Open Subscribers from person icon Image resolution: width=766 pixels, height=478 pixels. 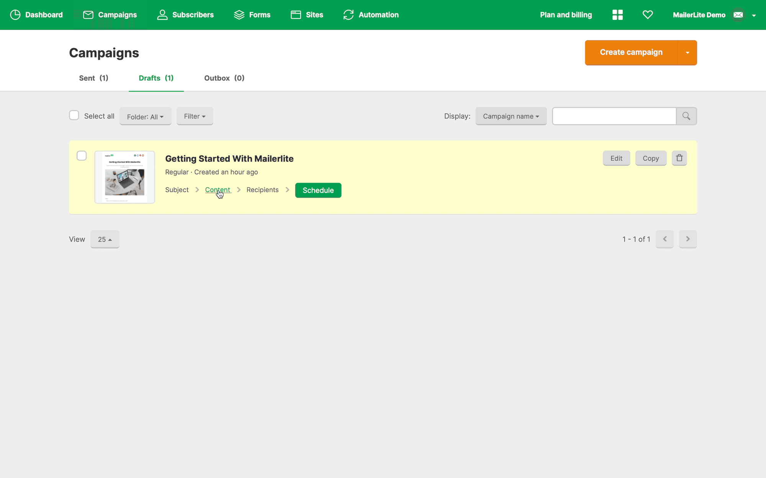point(162,15)
